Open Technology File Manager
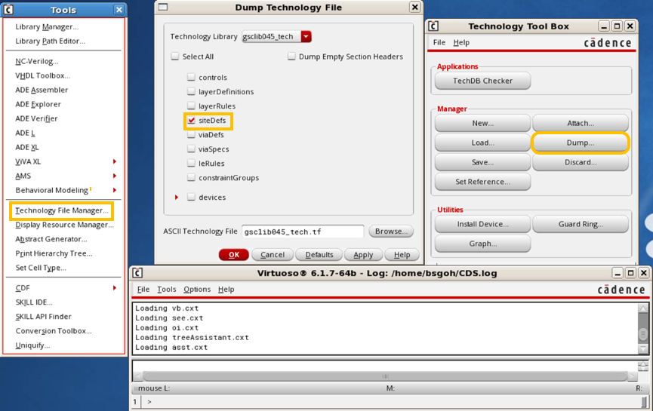 [x=62, y=210]
